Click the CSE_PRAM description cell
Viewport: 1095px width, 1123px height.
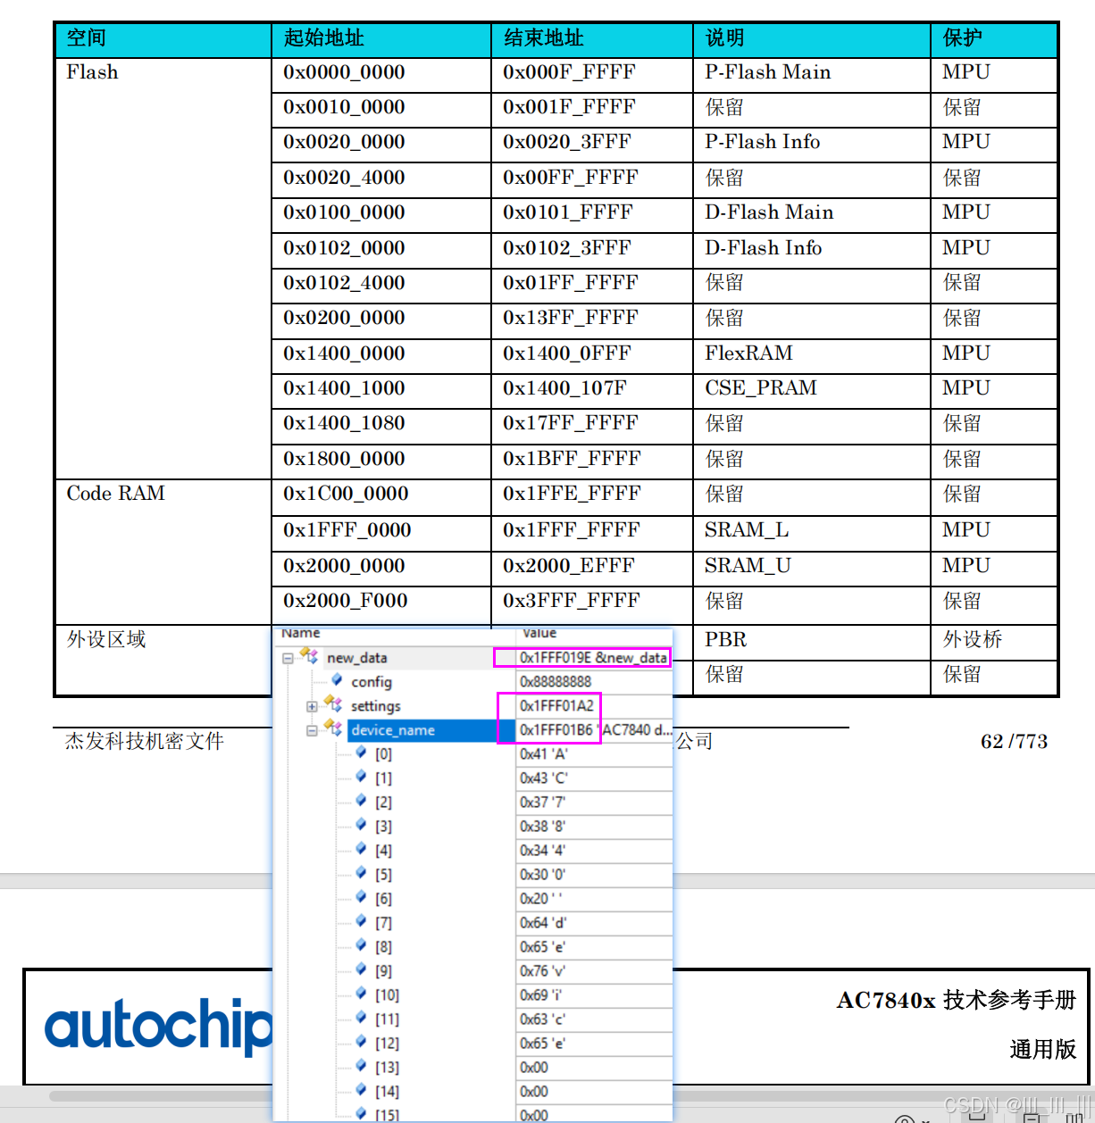pos(812,389)
